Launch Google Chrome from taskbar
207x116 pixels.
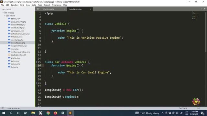coord(48,113)
